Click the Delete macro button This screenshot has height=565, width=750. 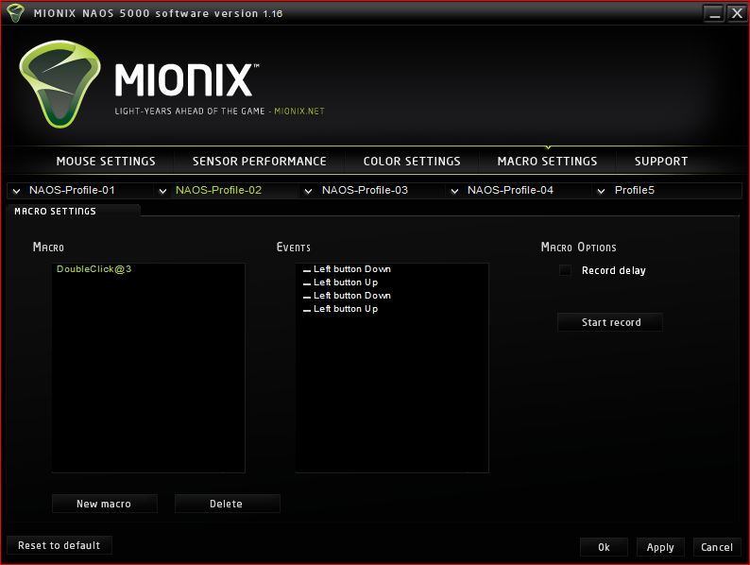(228, 504)
